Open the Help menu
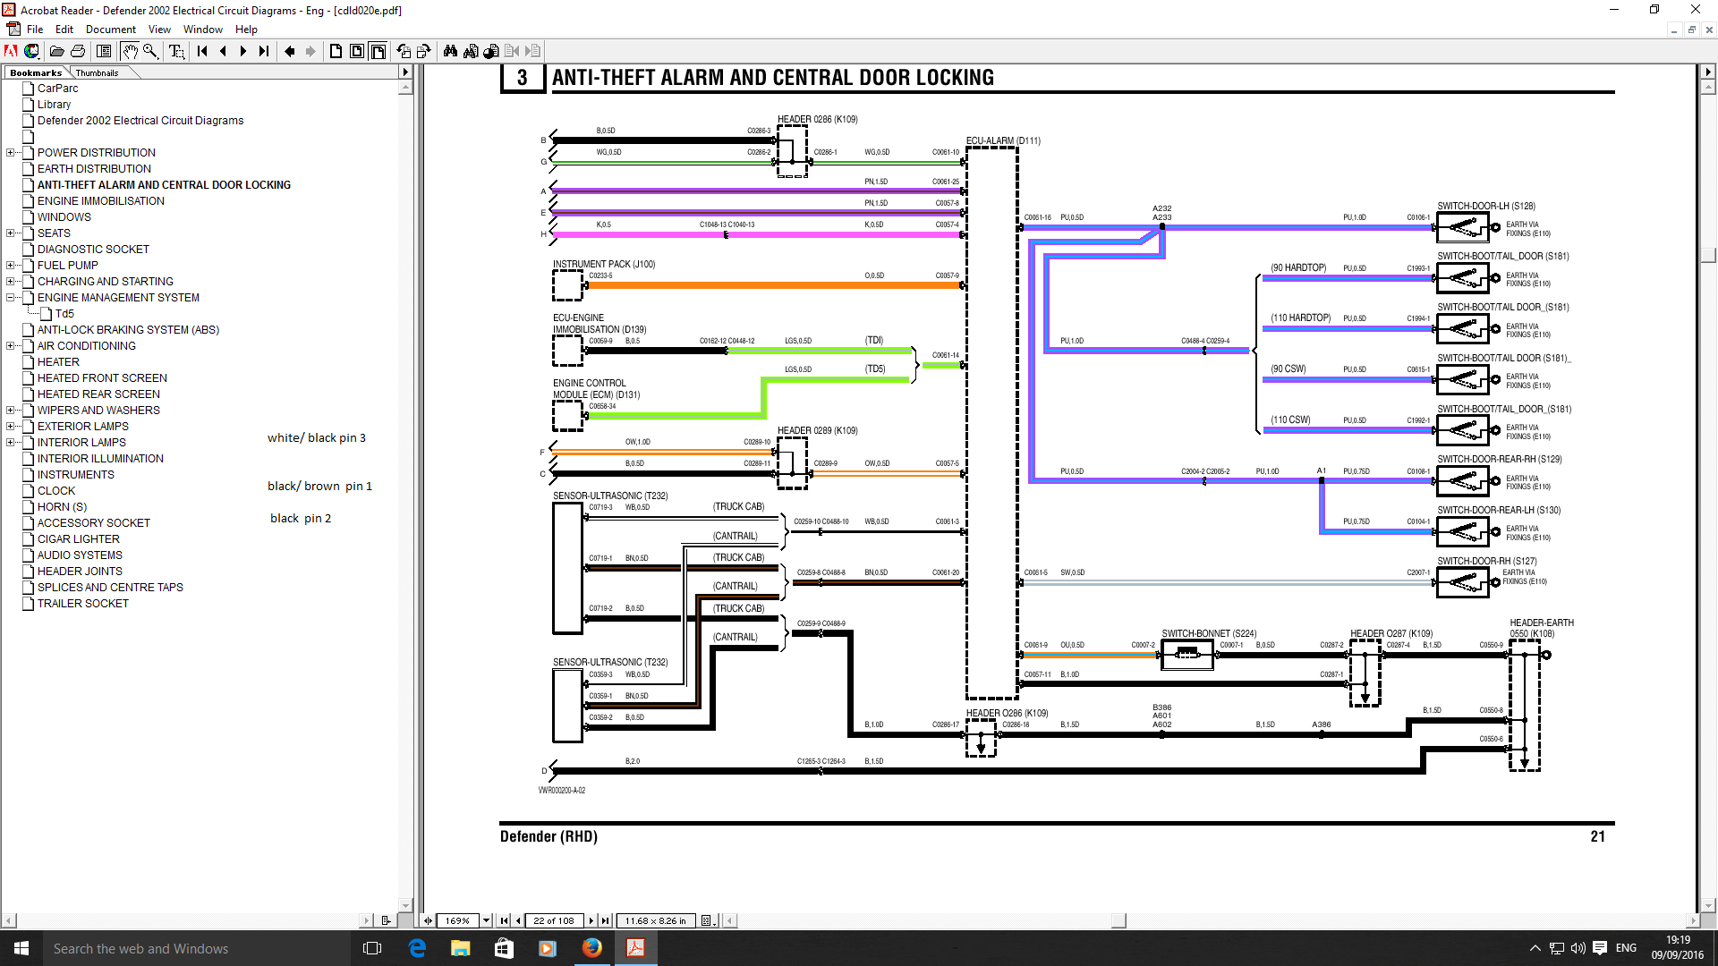The image size is (1718, 966). tap(246, 30)
